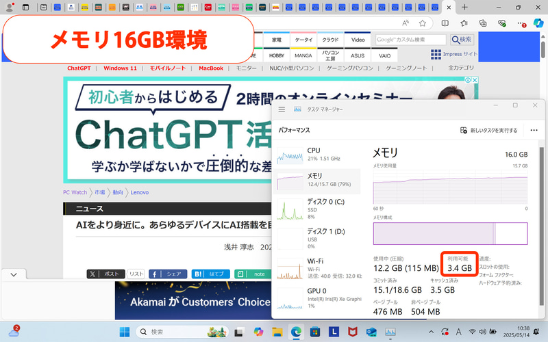The height and width of the screenshot is (342, 548).
Task: Open the ChatGPT category link
Action: [79, 68]
